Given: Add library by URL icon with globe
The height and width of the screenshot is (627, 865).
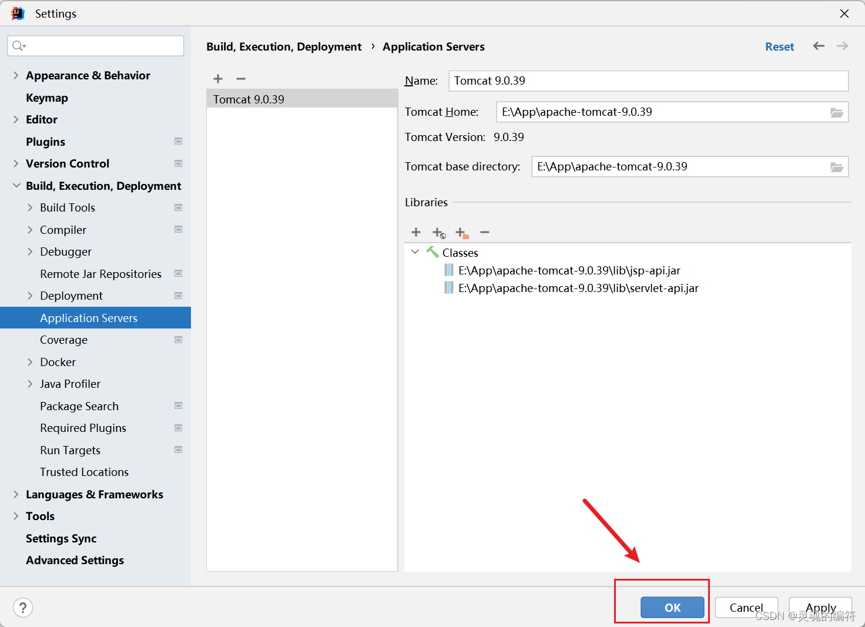Looking at the screenshot, I should click(x=439, y=233).
